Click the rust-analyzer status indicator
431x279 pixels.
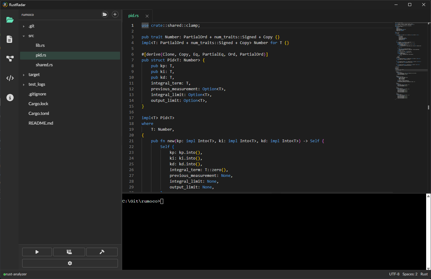click(x=15, y=274)
